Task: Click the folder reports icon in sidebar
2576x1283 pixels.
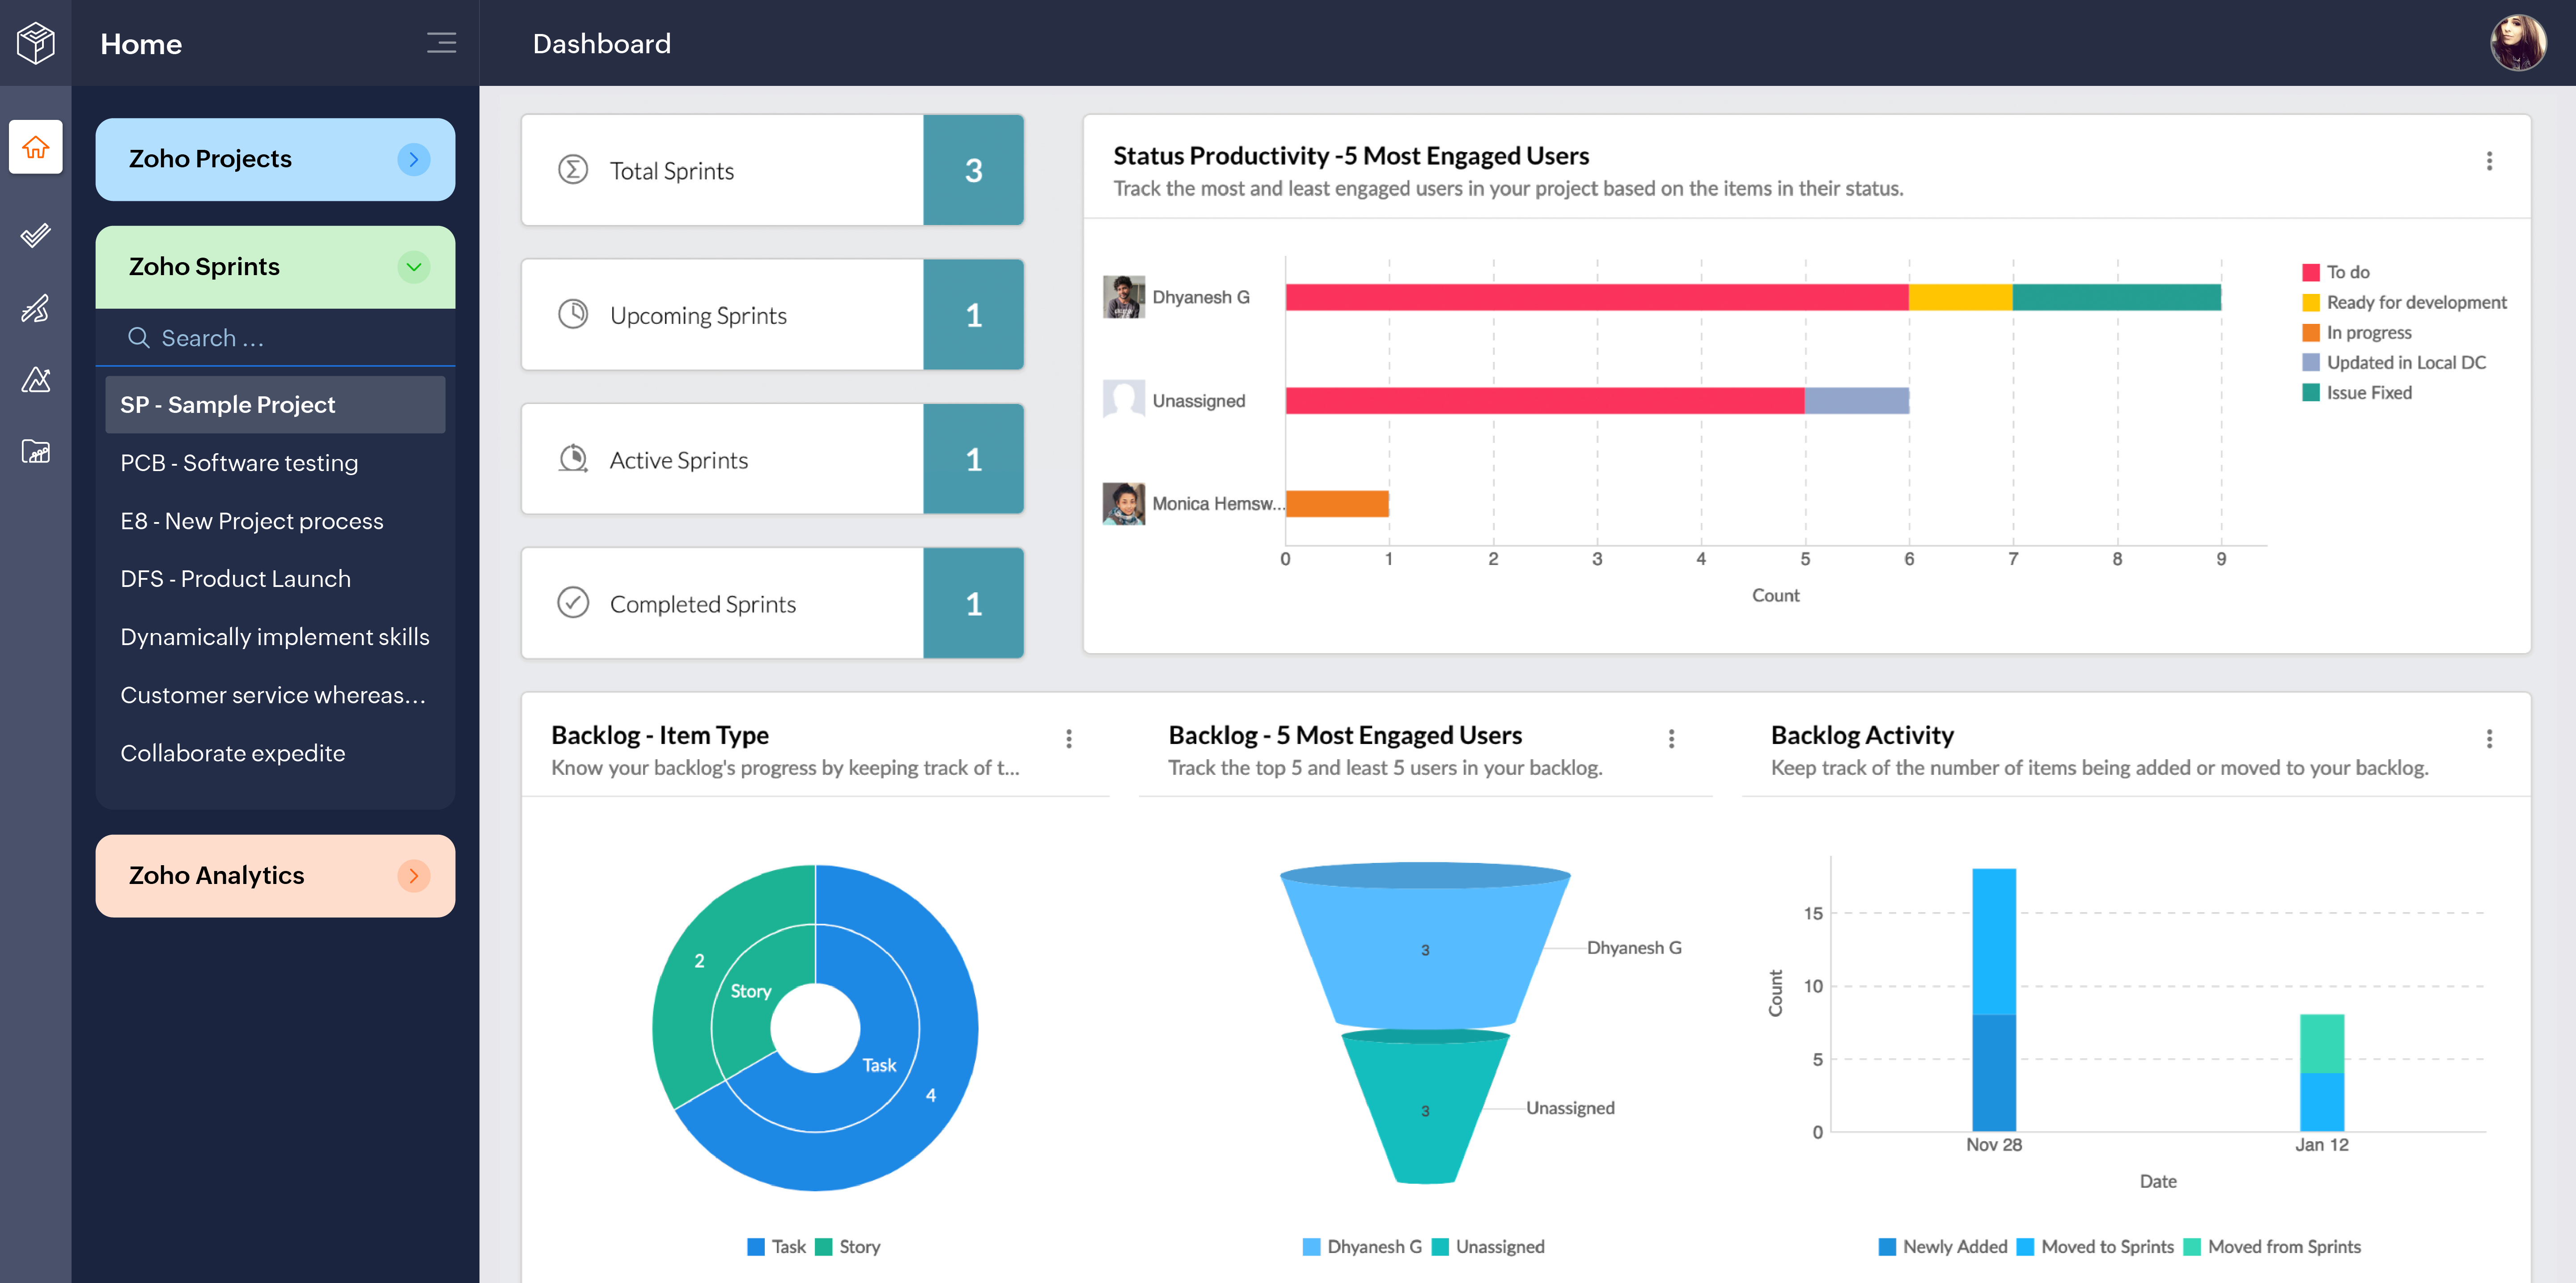Action: coord(36,452)
